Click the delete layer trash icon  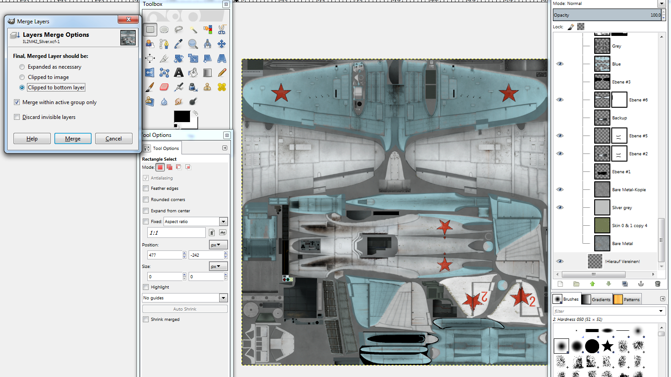(x=658, y=284)
